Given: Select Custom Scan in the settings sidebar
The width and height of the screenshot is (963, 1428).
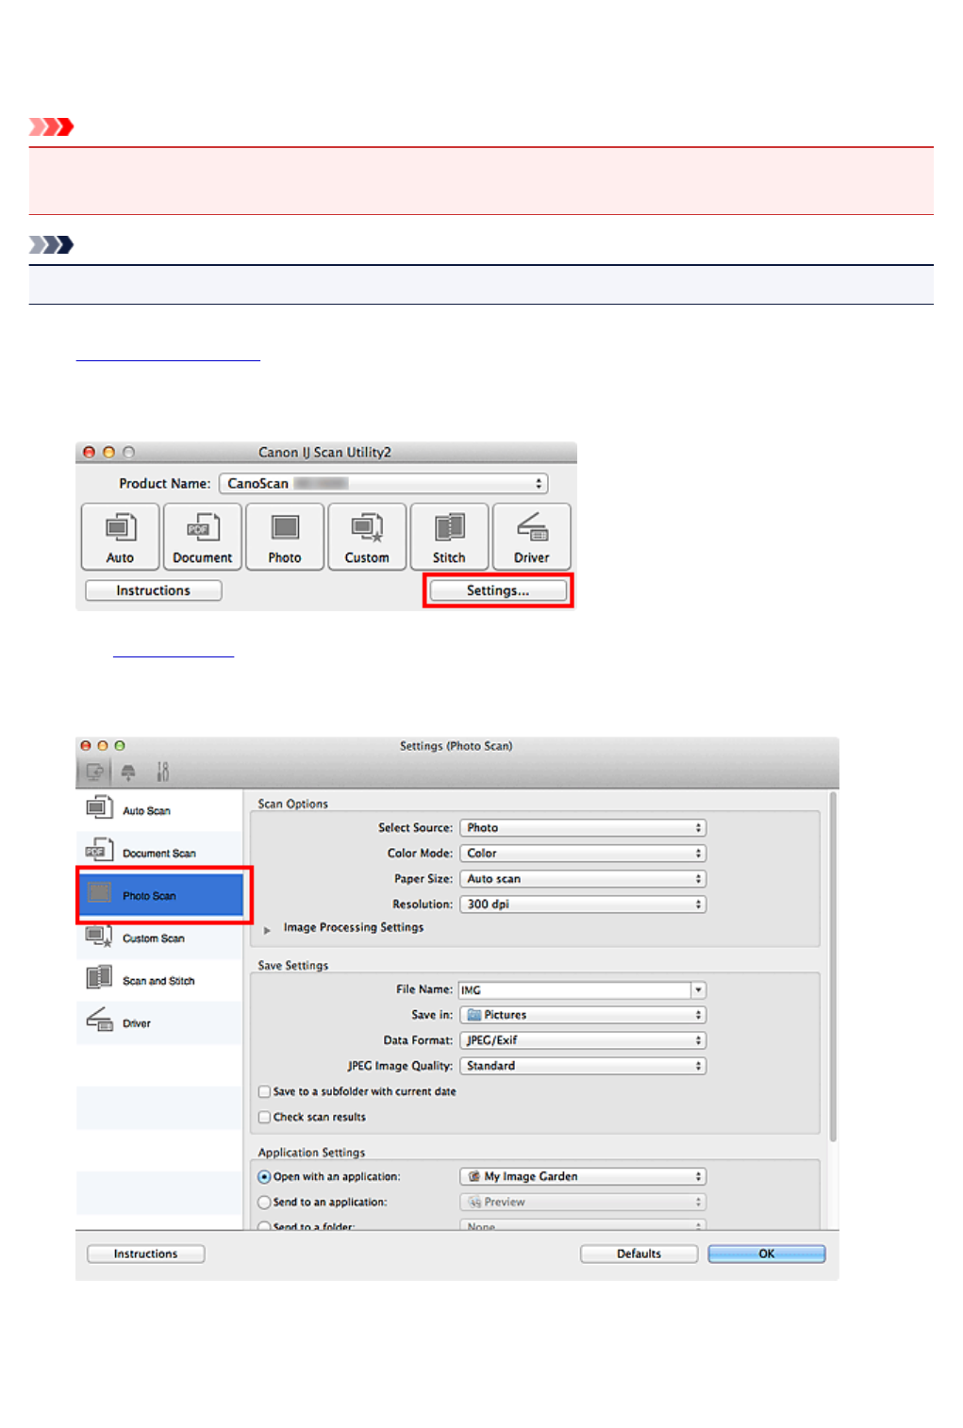Looking at the screenshot, I should pos(159,938).
